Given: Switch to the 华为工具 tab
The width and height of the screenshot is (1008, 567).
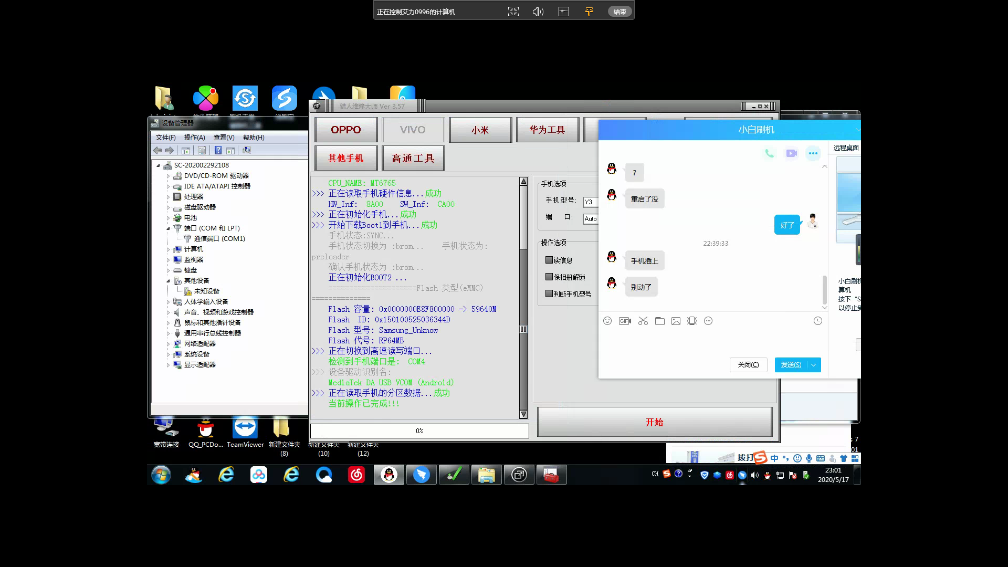Looking at the screenshot, I should (x=547, y=130).
